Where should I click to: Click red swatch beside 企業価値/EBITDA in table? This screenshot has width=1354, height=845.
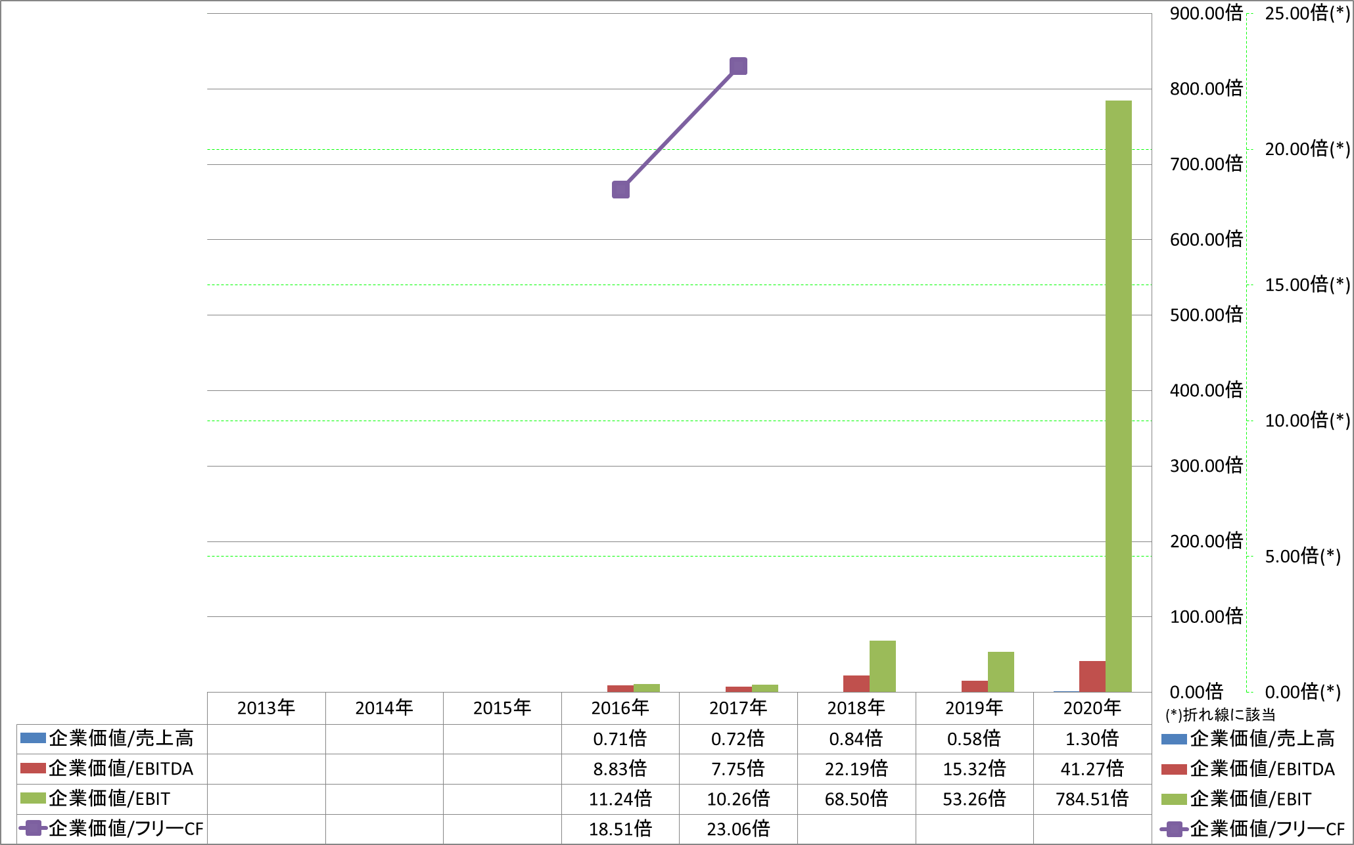pos(33,768)
